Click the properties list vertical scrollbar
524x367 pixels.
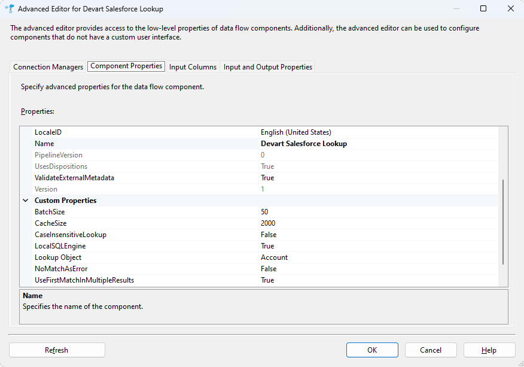(503, 222)
